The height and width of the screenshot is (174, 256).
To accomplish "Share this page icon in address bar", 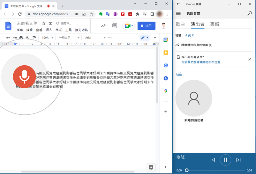I will click(84, 14).
